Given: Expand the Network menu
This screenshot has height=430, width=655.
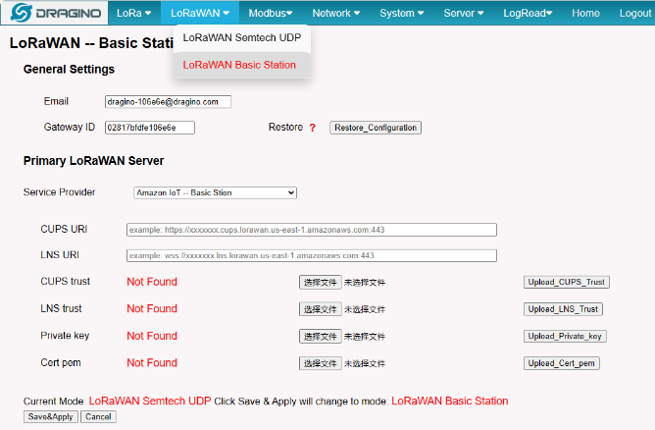Looking at the screenshot, I should click(336, 13).
